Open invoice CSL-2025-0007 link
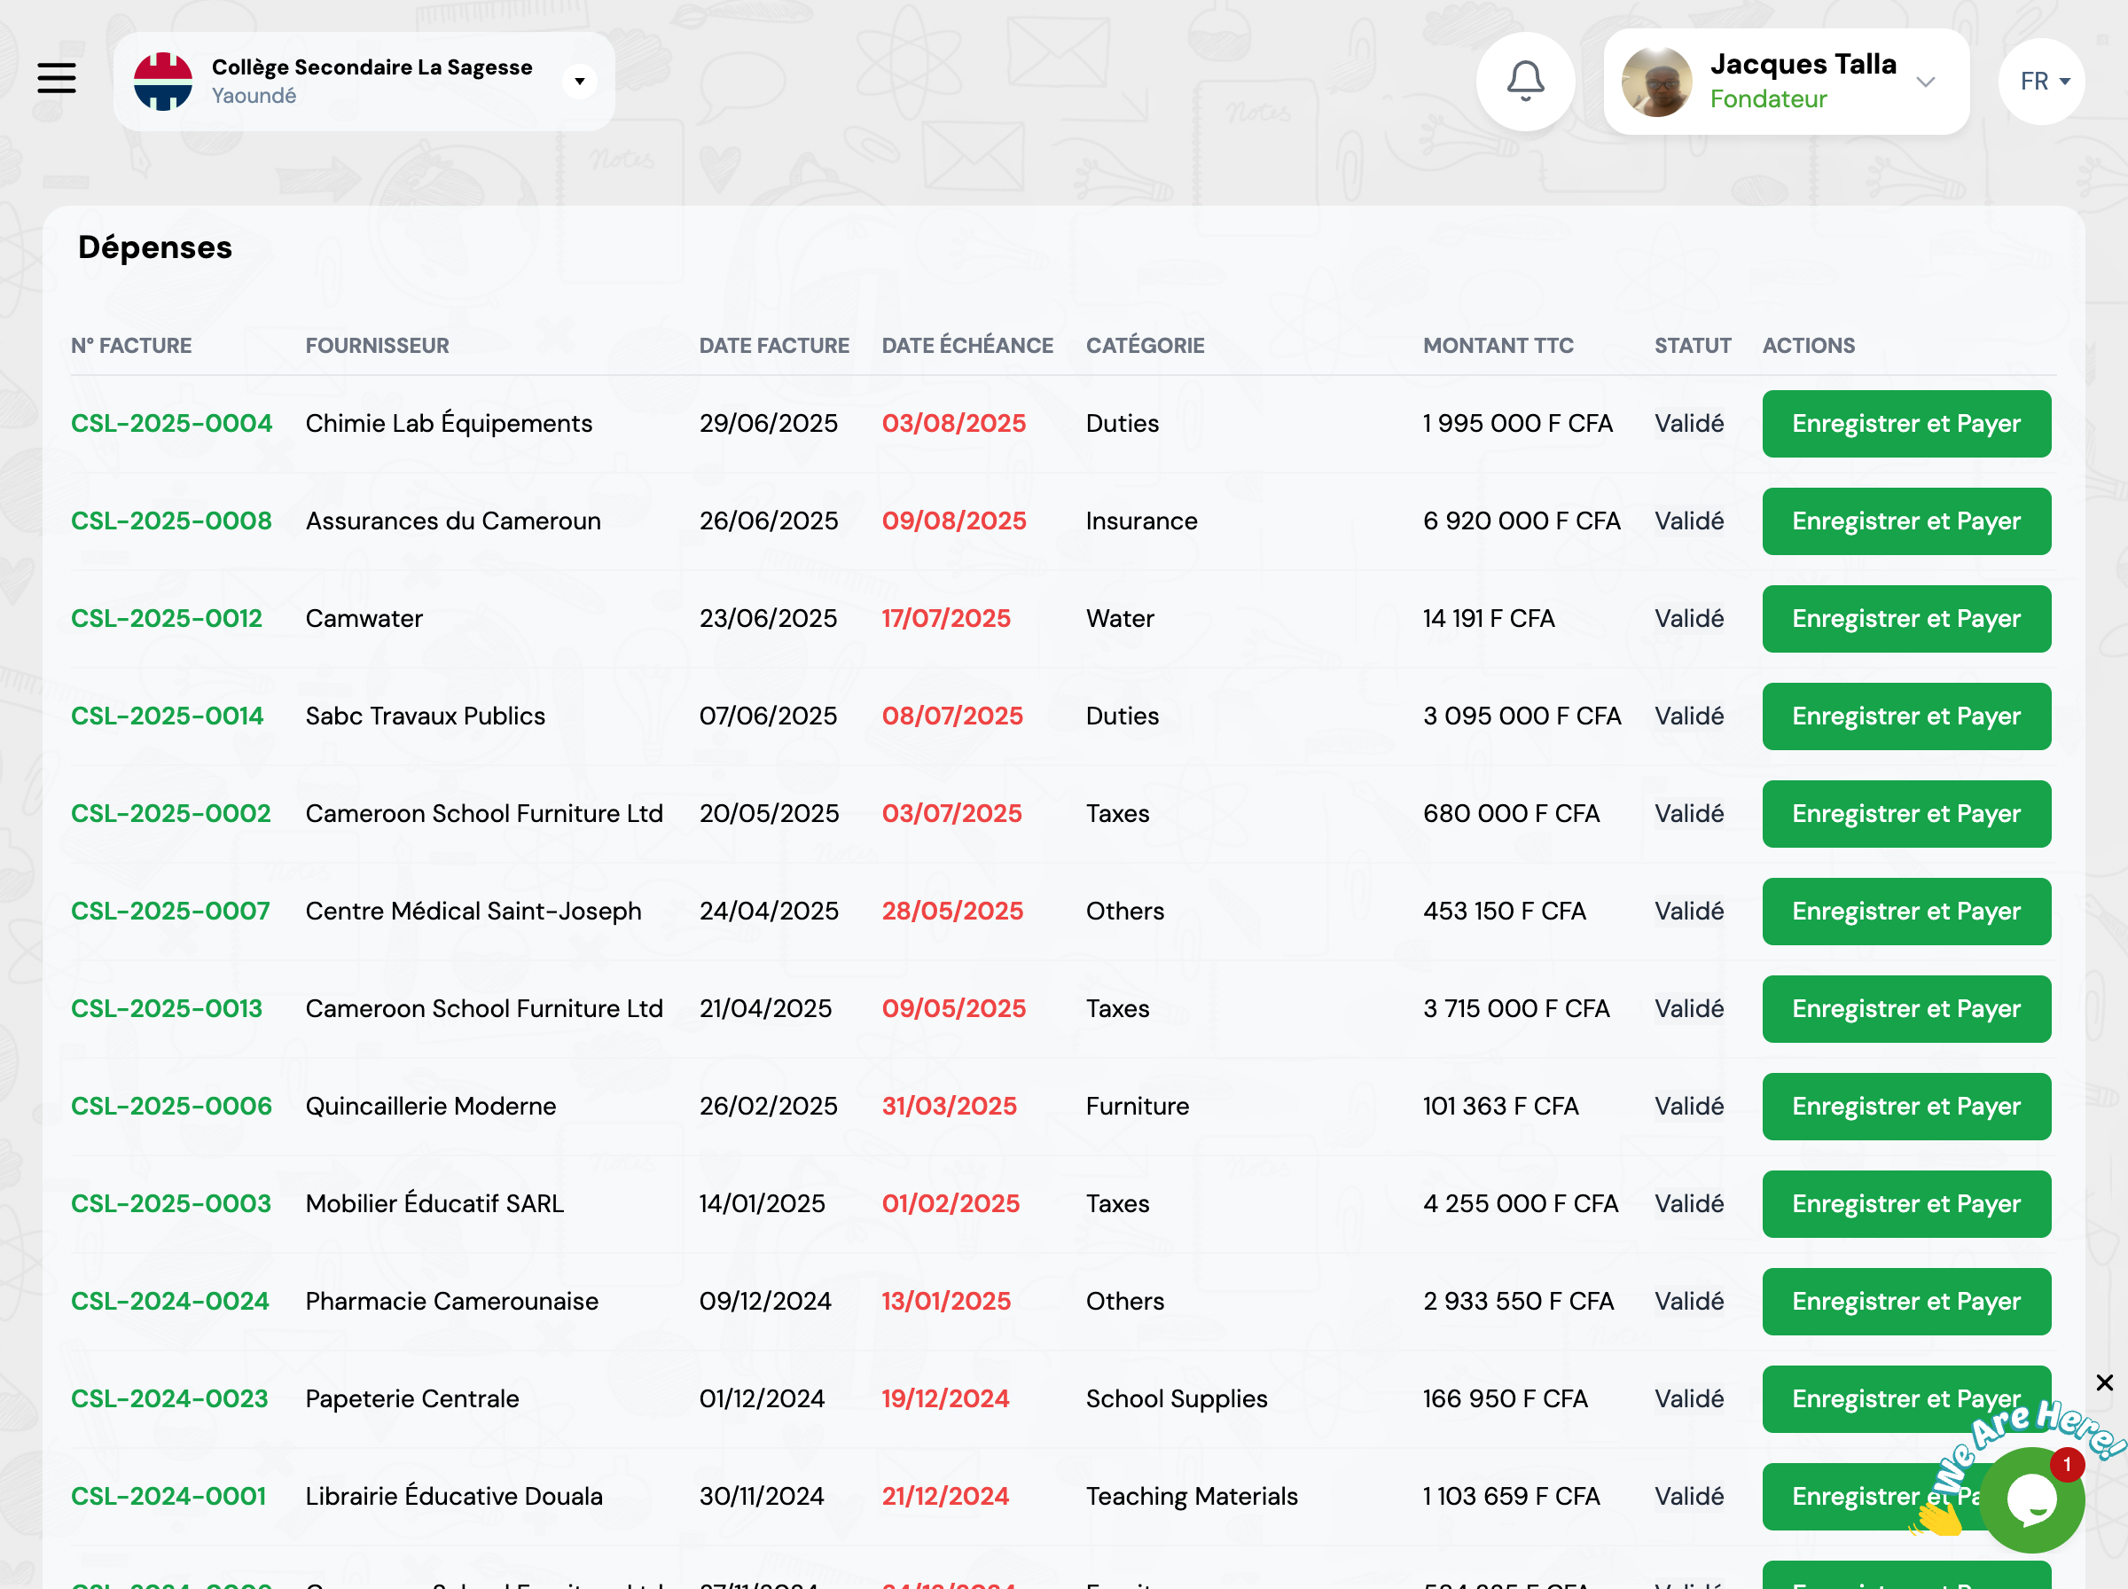Viewport: 2128px width, 1589px height. (x=170, y=911)
